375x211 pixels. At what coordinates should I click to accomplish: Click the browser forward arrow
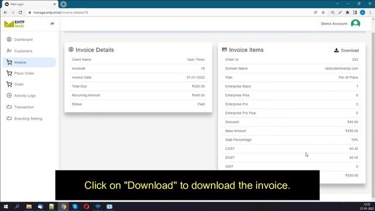(13, 12)
